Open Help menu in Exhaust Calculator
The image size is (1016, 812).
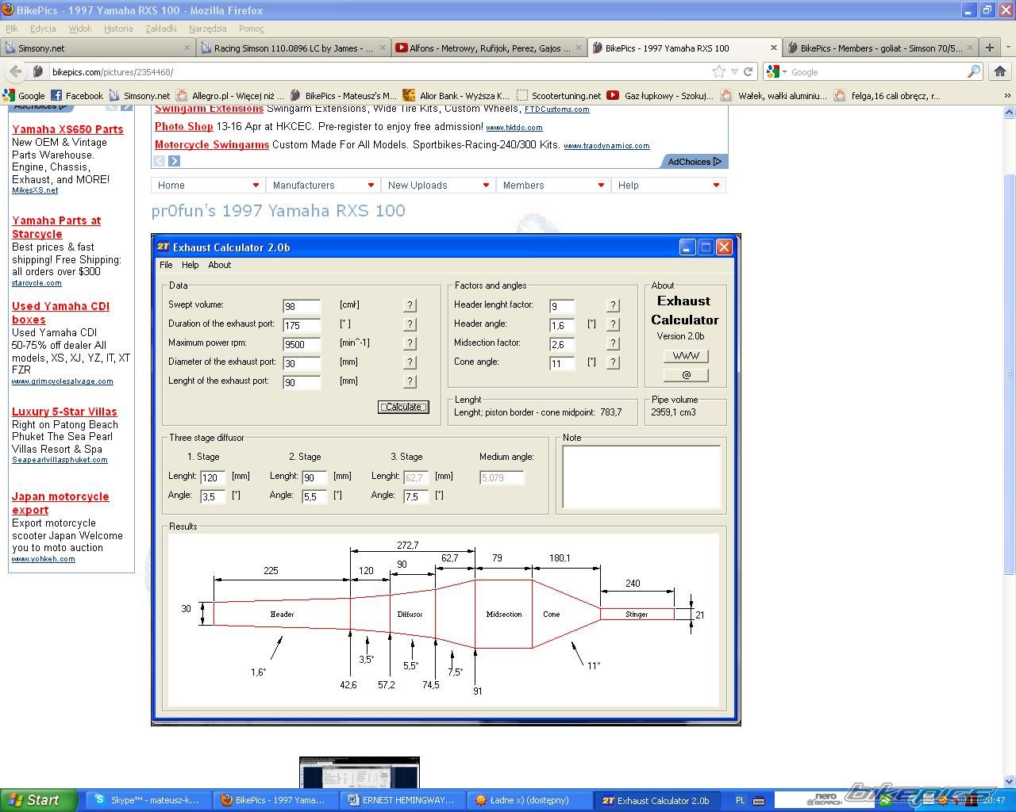[190, 265]
